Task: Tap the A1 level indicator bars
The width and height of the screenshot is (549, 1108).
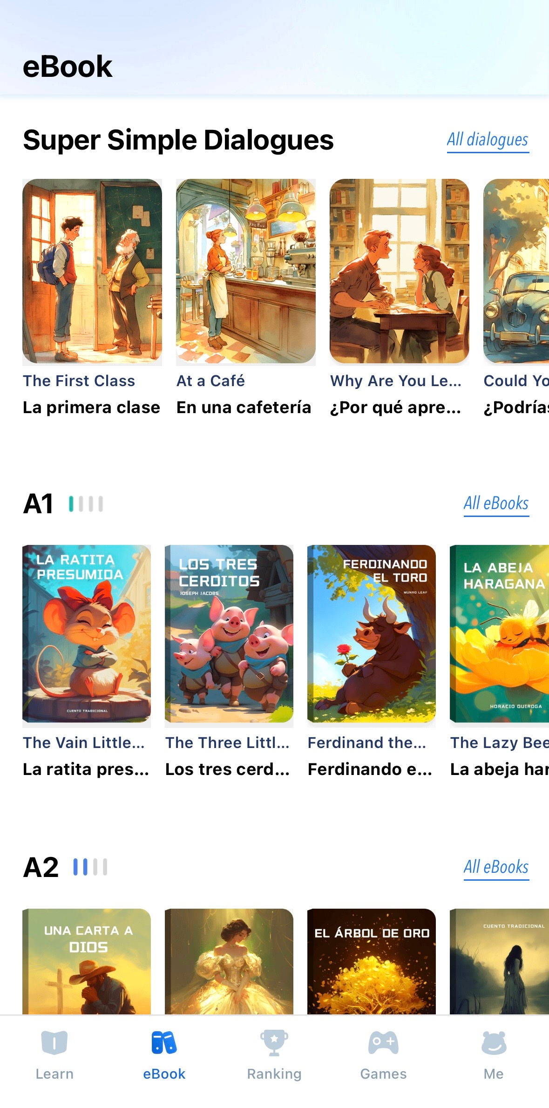Action: pos(86,504)
